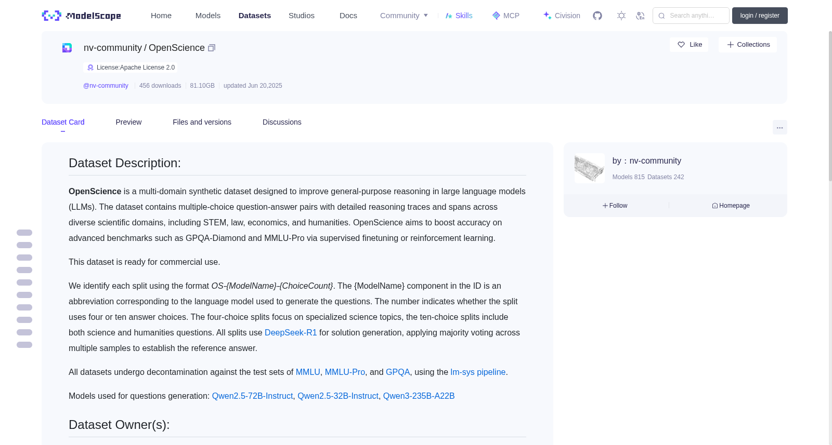Open the DeepSeek-R1 link

tap(291, 333)
